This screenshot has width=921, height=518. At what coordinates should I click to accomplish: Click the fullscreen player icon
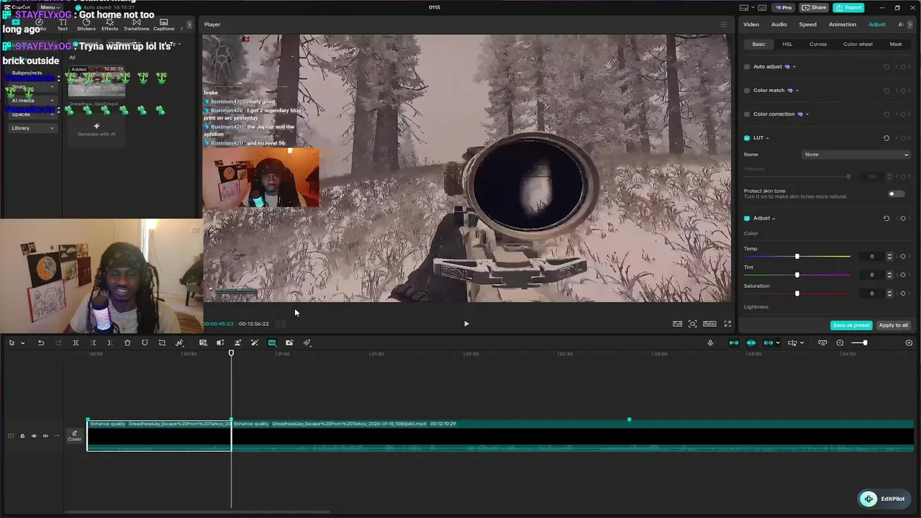pyautogui.click(x=727, y=324)
